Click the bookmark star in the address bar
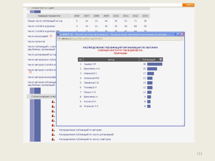Viewport: 215px width, 161px height. point(180,39)
